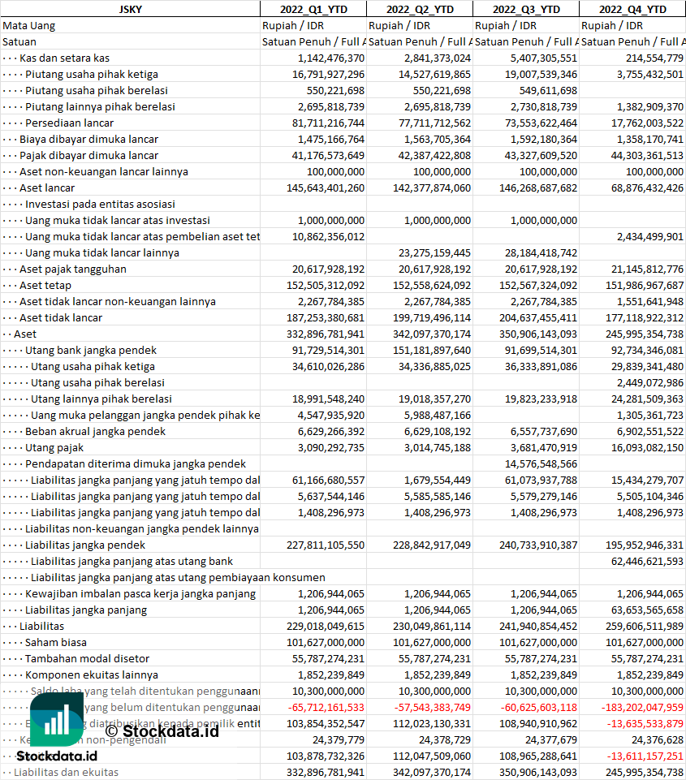Click the Mata Uang row label
686x780 pixels.
pos(29,25)
